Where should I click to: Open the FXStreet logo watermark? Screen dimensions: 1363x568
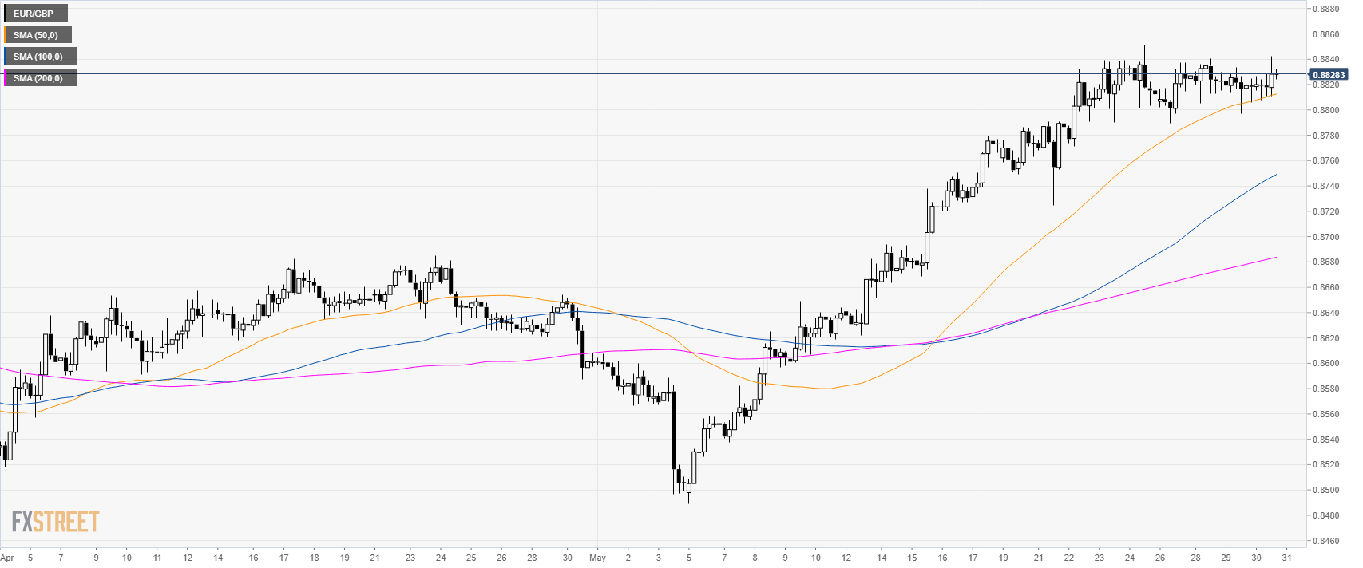(x=55, y=522)
